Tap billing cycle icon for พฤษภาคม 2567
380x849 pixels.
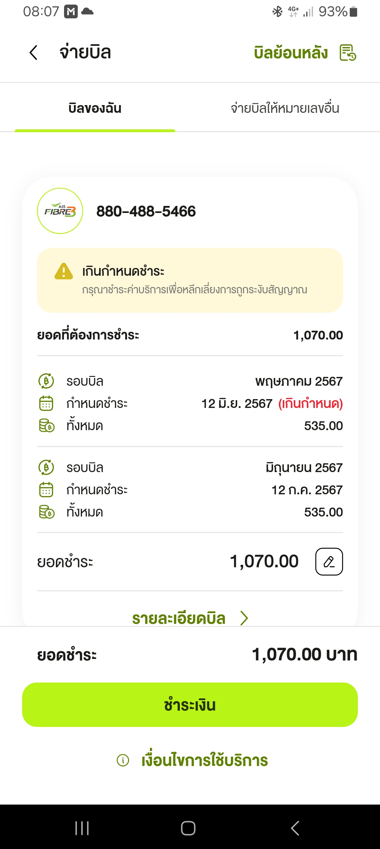(x=46, y=381)
